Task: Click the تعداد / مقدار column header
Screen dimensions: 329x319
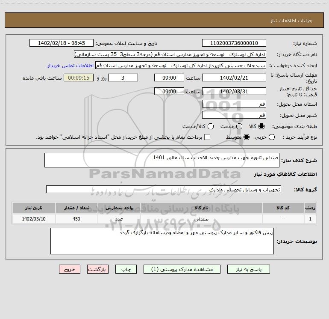Action: [x=76, y=208]
